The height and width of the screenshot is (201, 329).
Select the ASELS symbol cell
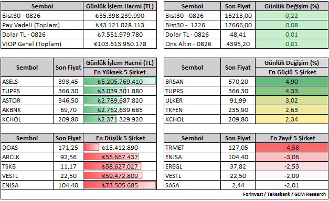[27, 82]
